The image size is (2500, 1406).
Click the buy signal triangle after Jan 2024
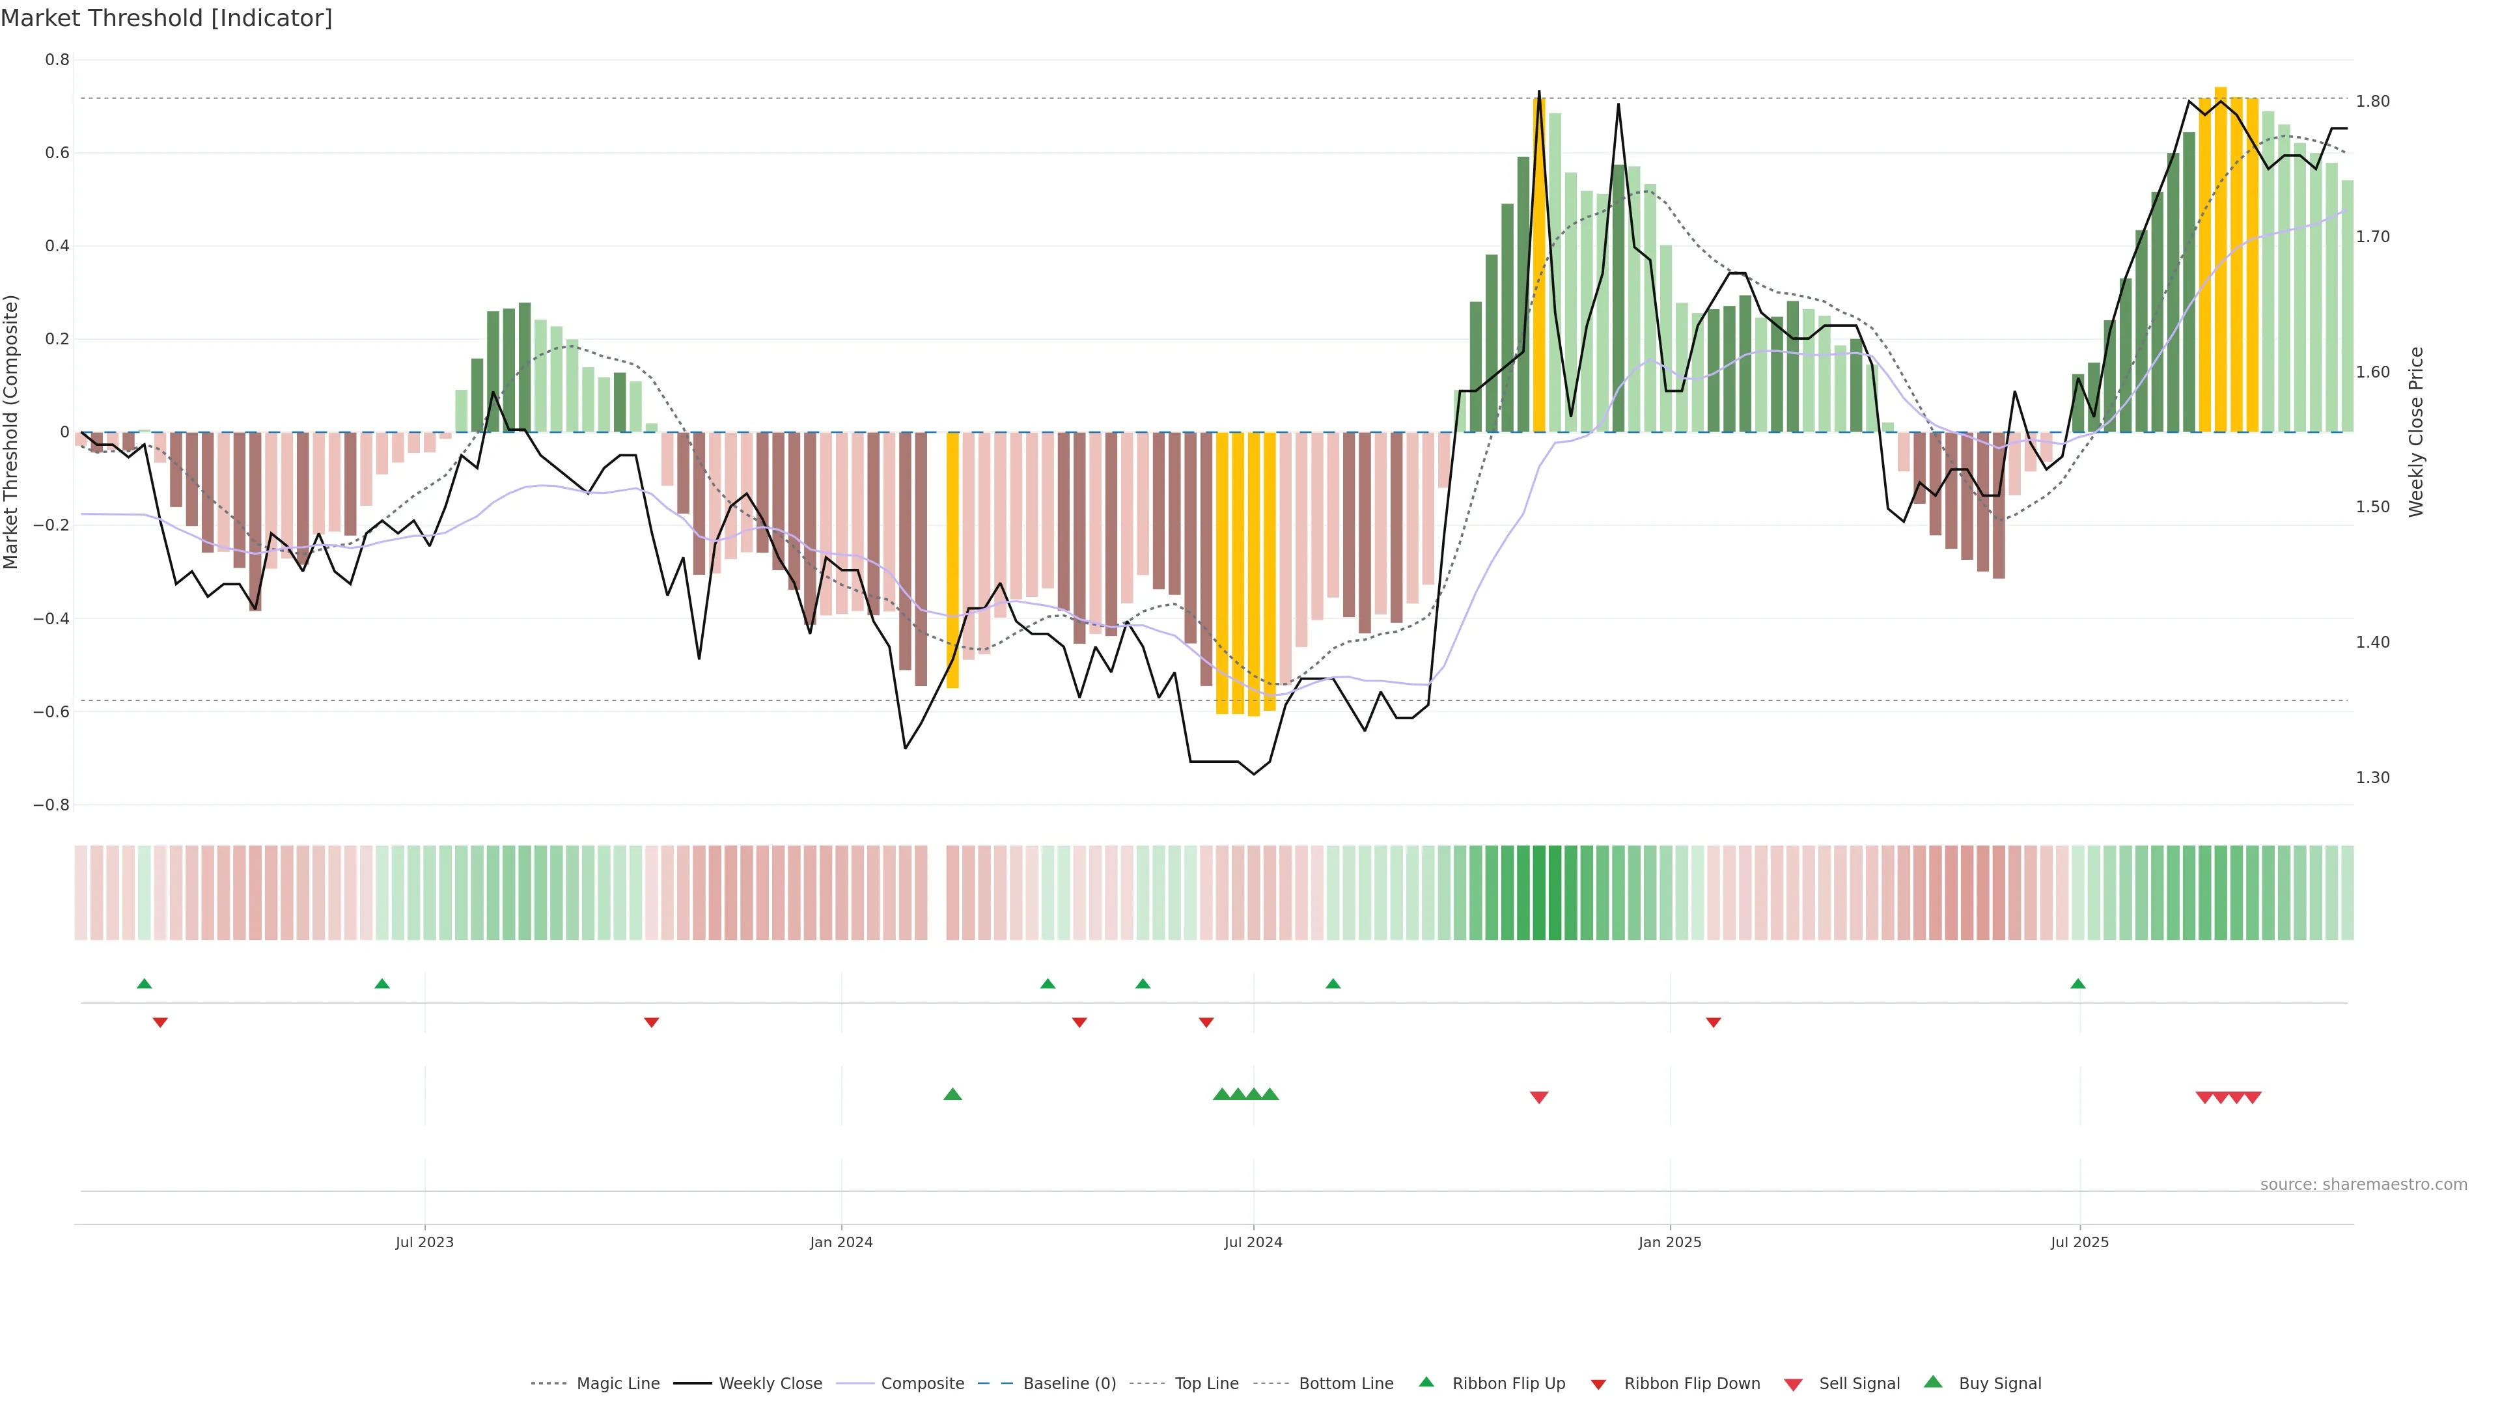click(x=952, y=1094)
